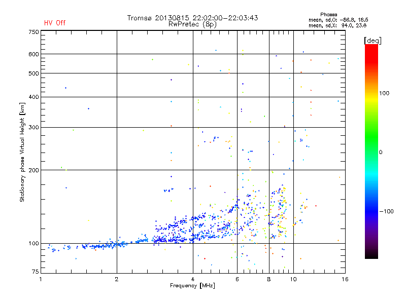Click the "10" MHz frequency tick label
Image resolution: width=406 pixels, height=304 pixels.
point(293,279)
